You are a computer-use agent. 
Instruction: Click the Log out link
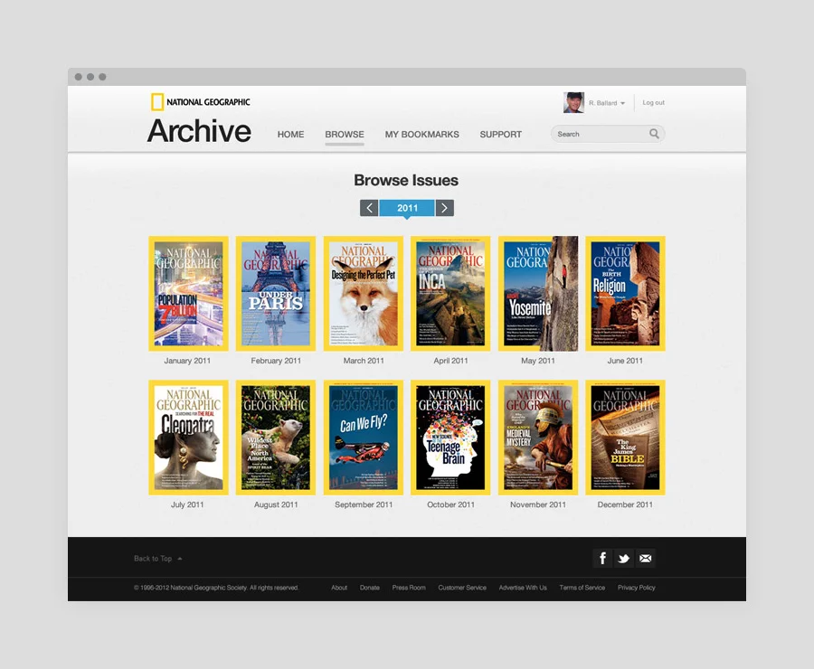[653, 103]
